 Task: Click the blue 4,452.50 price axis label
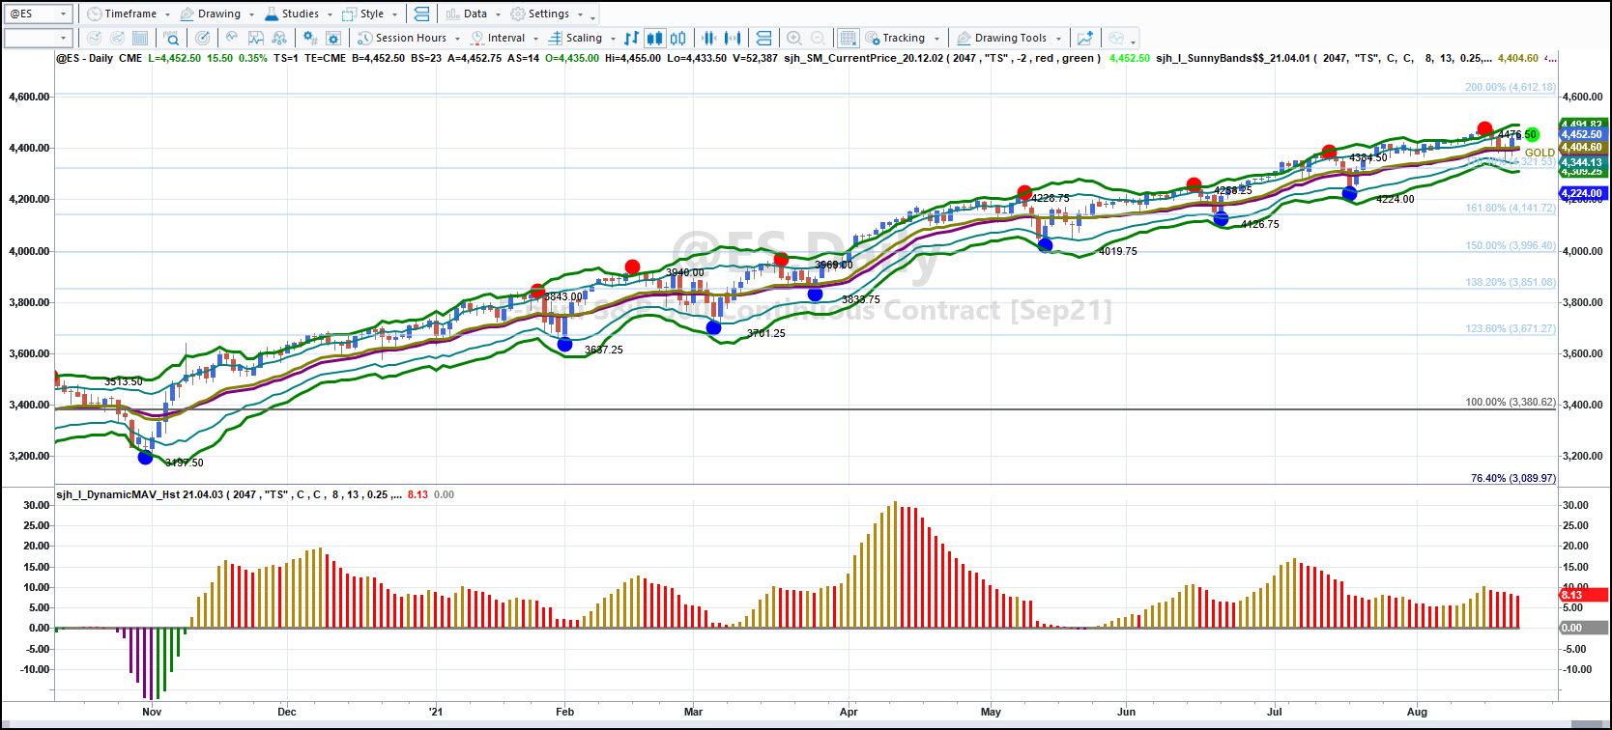[x=1581, y=135]
